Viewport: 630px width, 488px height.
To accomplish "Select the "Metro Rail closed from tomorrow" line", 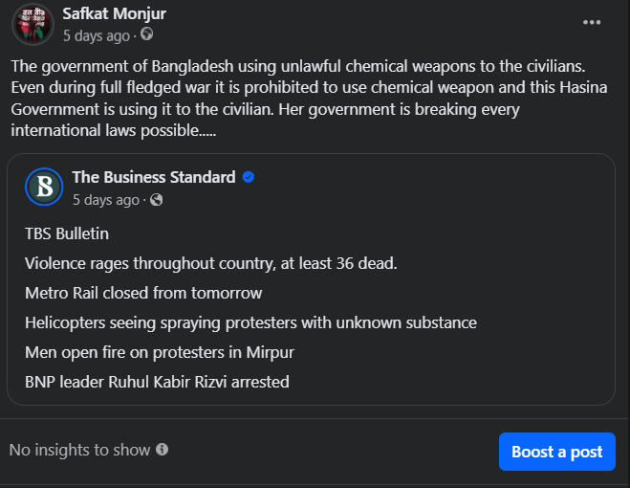I will click(x=143, y=293).
